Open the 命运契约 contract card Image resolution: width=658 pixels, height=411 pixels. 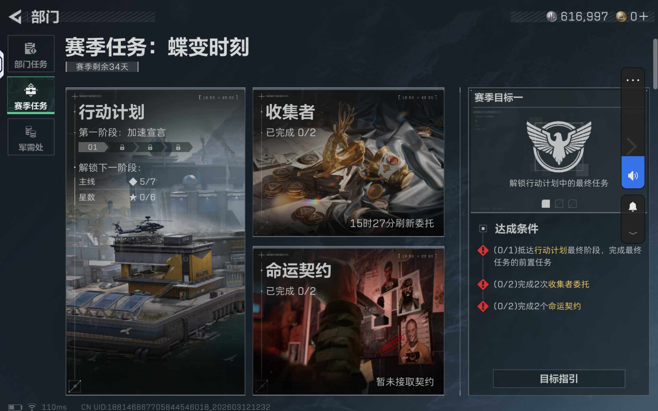tap(348, 321)
